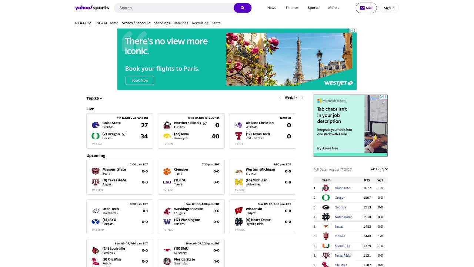Go to NCAAF Home tab
The height and width of the screenshot is (267, 474).
[107, 23]
